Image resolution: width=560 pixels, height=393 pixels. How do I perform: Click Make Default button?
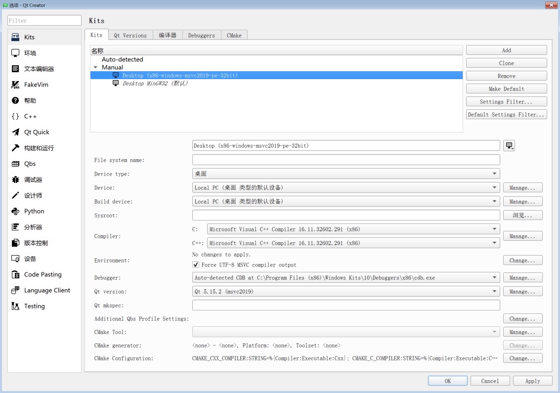507,89
